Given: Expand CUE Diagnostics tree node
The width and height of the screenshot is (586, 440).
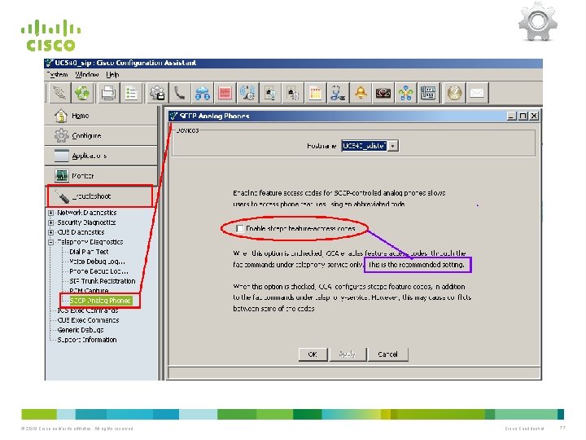Looking at the screenshot, I should pos(50,232).
